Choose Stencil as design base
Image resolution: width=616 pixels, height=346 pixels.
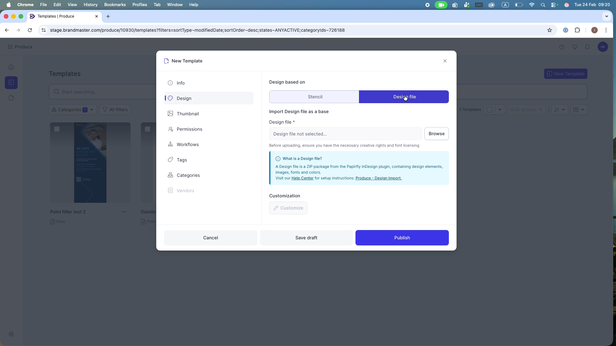point(314,97)
